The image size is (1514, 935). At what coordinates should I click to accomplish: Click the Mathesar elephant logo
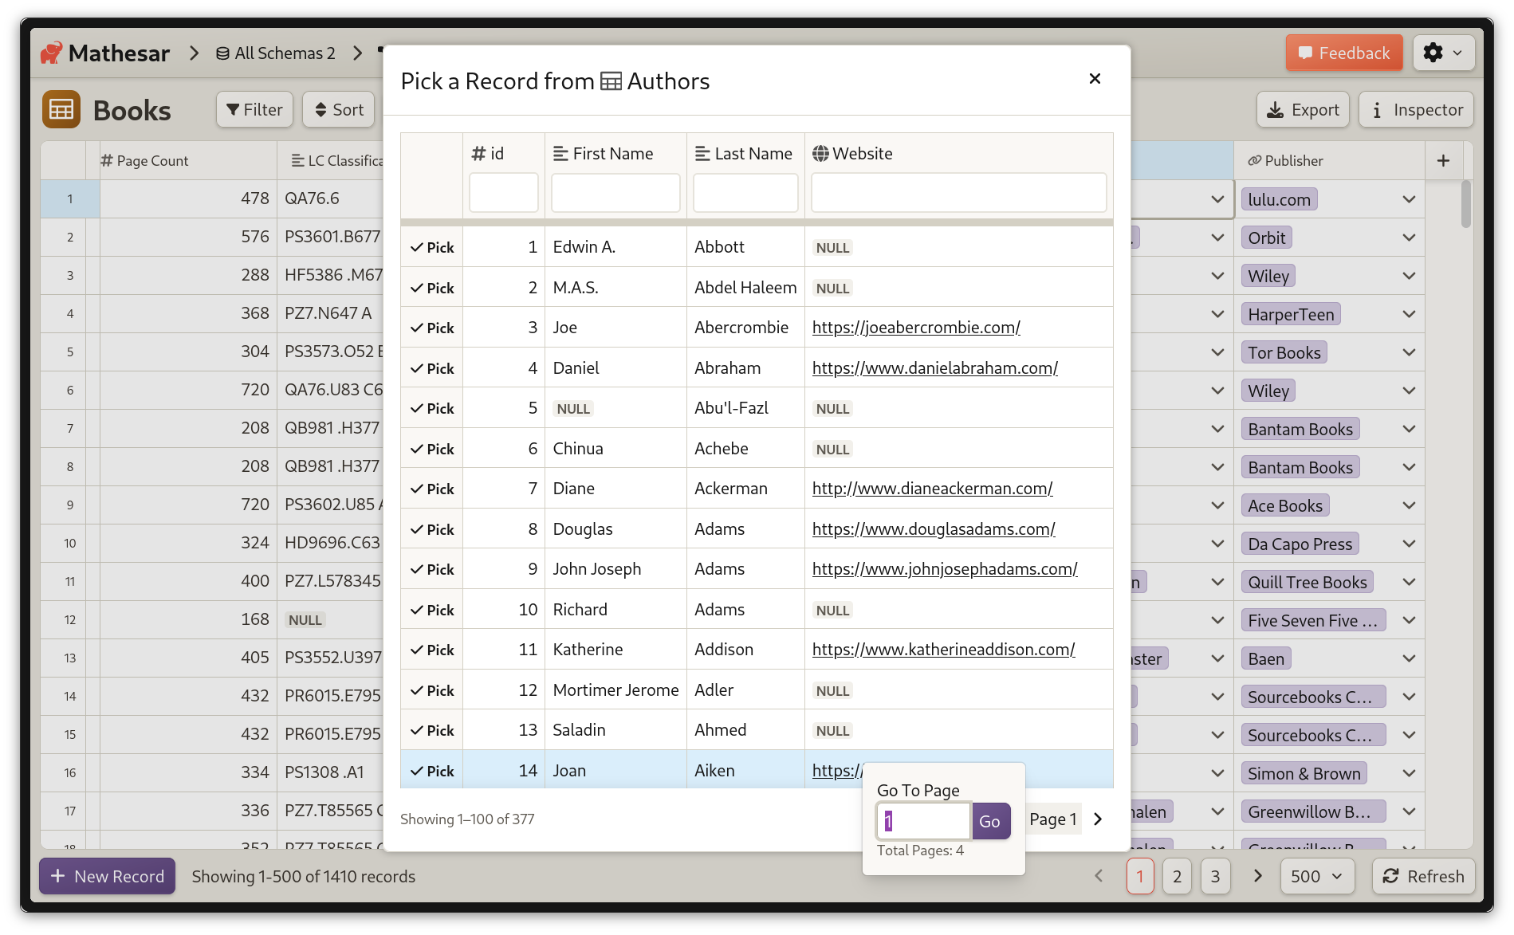click(x=51, y=53)
